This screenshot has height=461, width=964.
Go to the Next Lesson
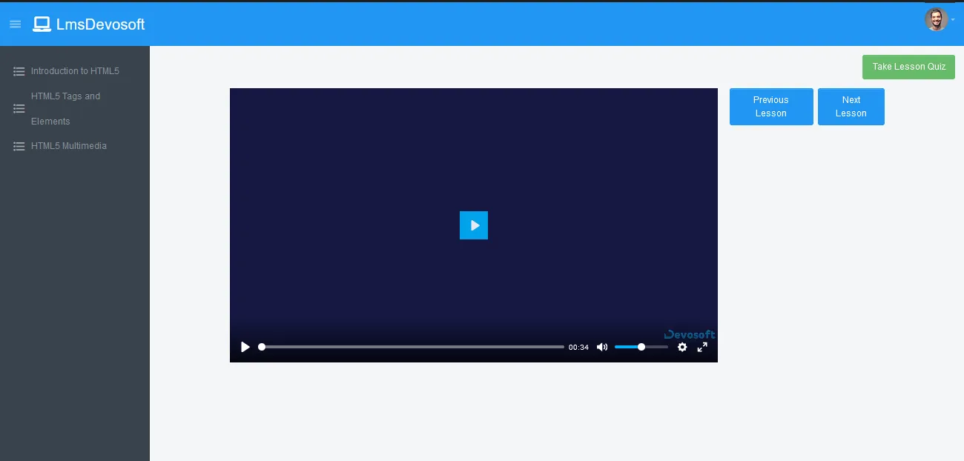(x=851, y=107)
